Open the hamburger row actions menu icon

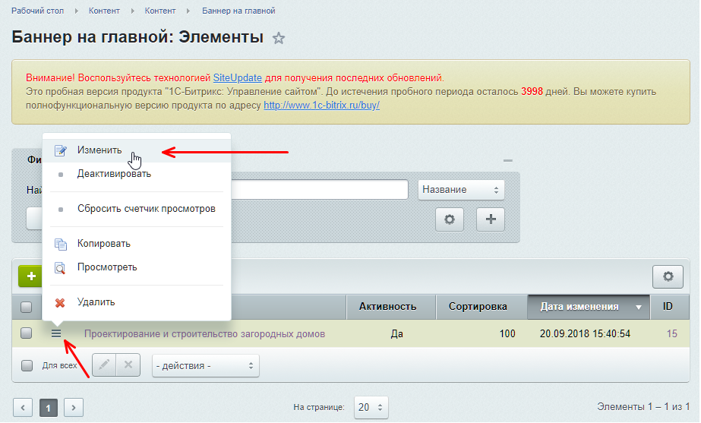click(56, 333)
